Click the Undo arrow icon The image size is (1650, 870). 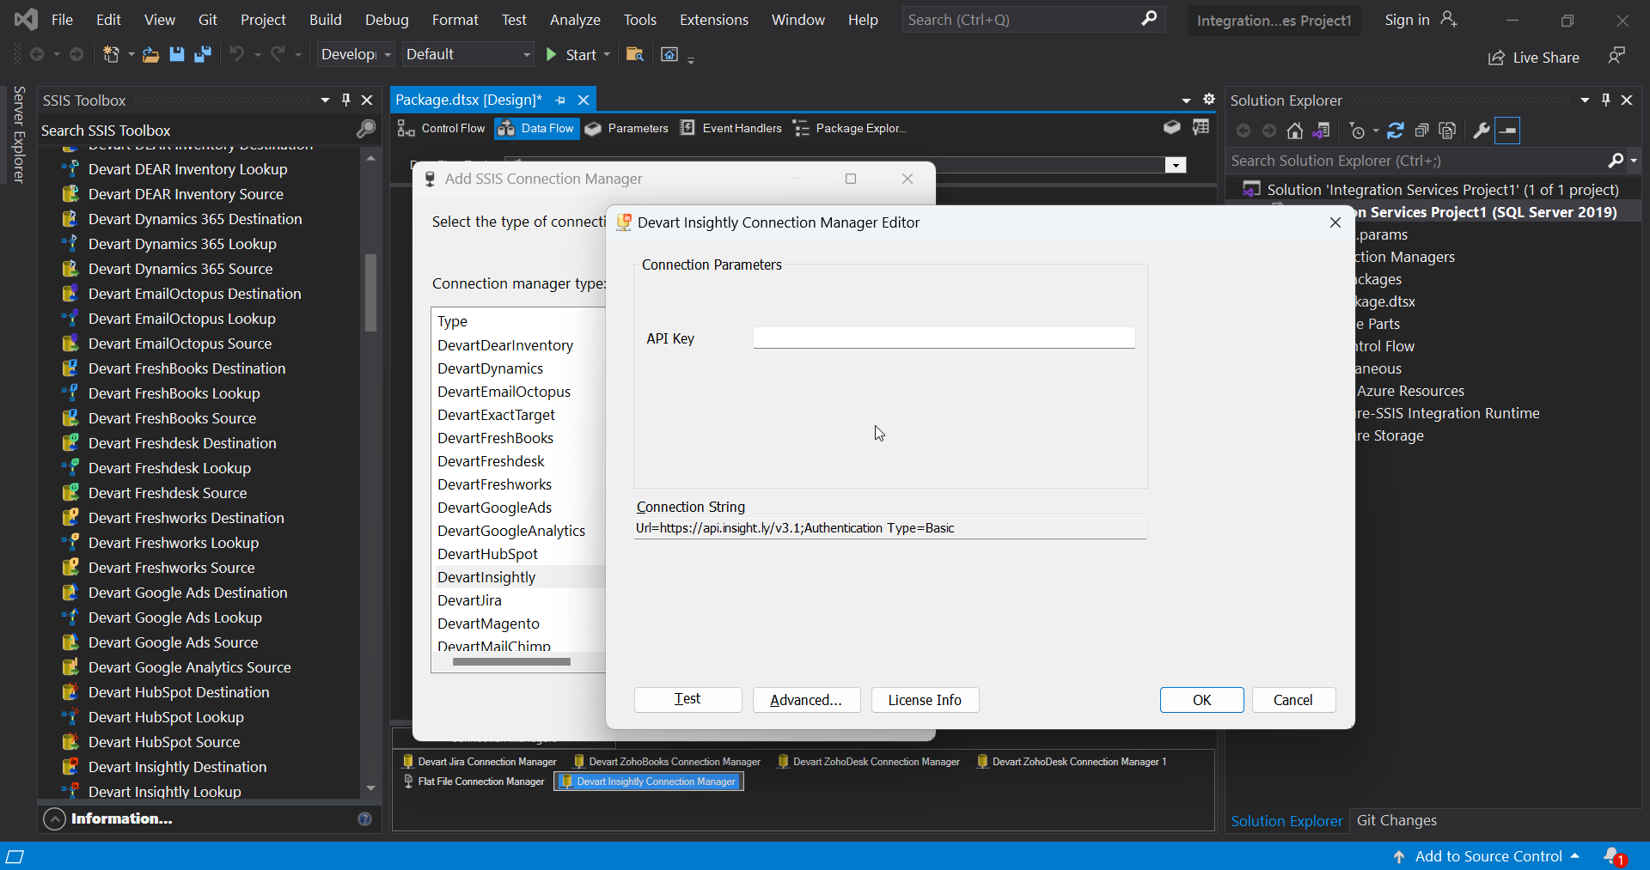click(x=236, y=54)
